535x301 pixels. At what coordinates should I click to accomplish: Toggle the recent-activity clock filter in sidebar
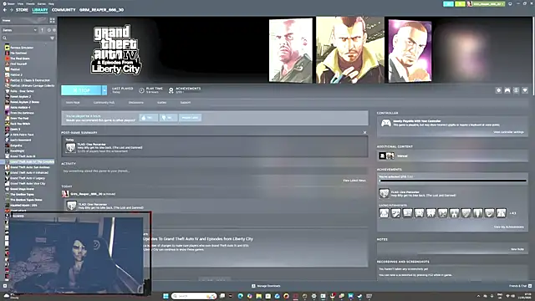point(48,30)
